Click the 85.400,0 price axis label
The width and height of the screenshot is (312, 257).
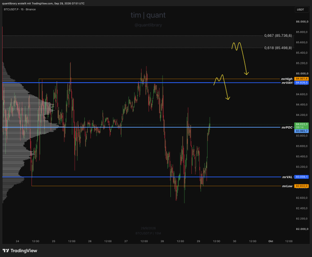tap(302, 53)
